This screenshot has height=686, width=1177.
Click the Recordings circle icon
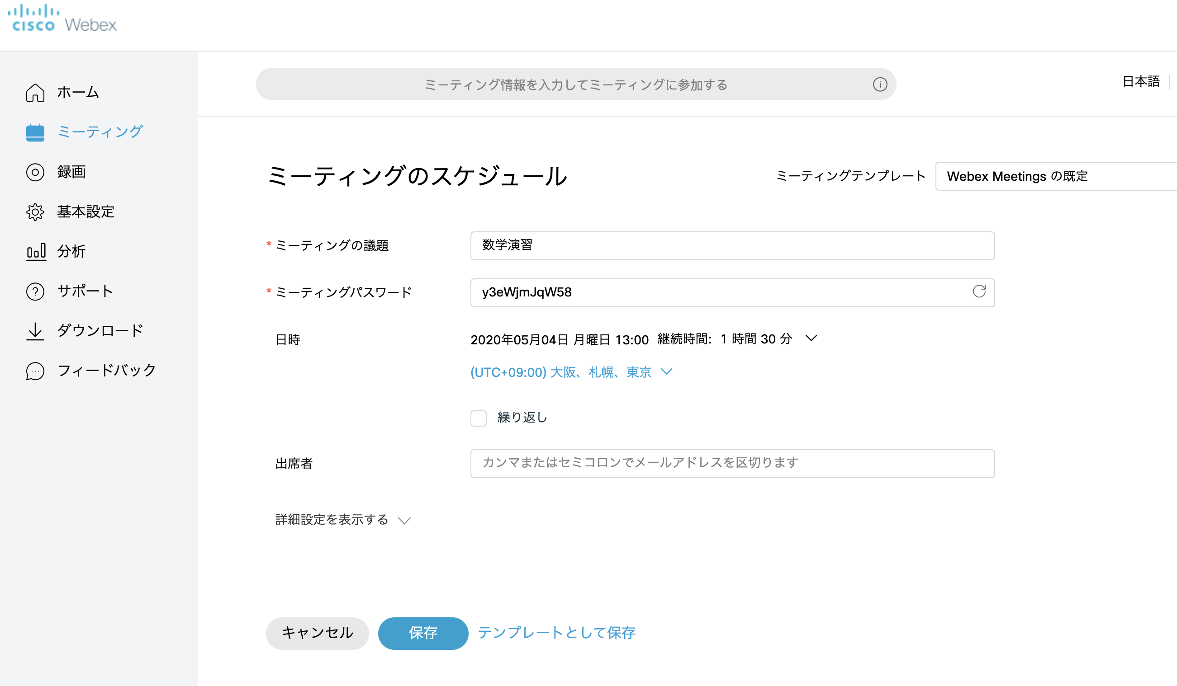click(x=35, y=172)
